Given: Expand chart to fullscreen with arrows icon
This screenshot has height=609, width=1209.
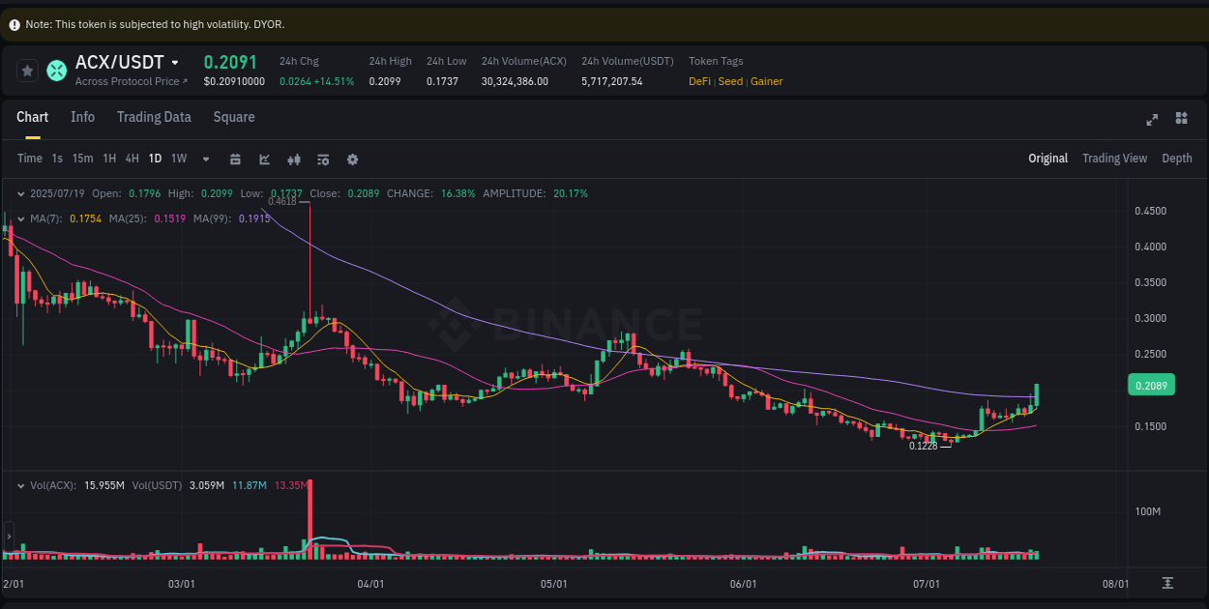Looking at the screenshot, I should point(1152,119).
